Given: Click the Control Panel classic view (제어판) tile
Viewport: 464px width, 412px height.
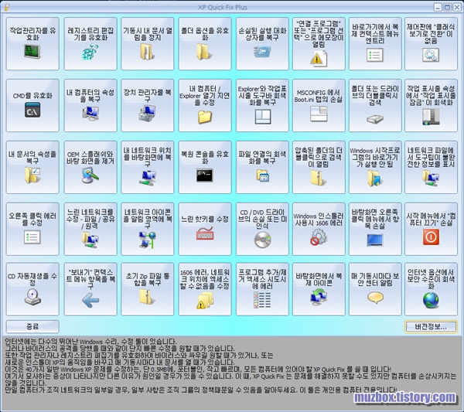Looking at the screenshot, I should tap(432, 43).
